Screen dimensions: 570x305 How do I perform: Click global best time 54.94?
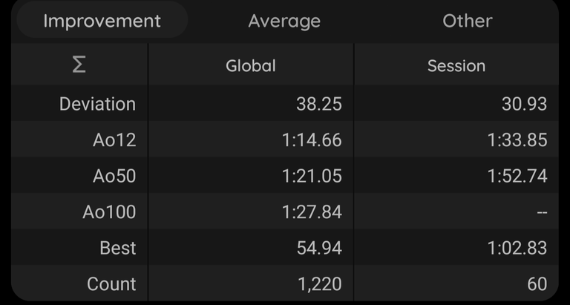pos(319,248)
